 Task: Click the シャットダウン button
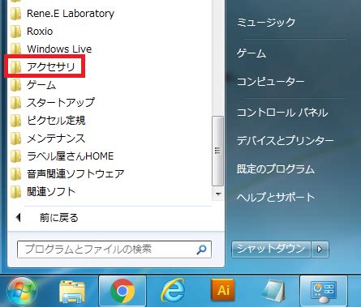[271, 249]
